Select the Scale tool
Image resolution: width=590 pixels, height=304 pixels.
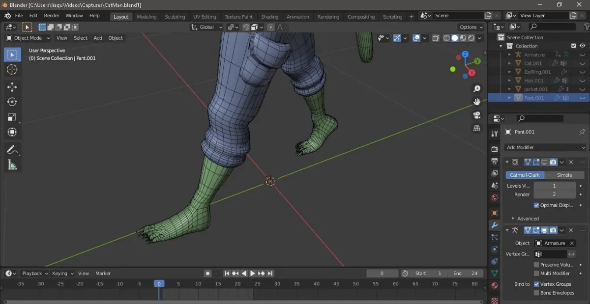[12, 117]
